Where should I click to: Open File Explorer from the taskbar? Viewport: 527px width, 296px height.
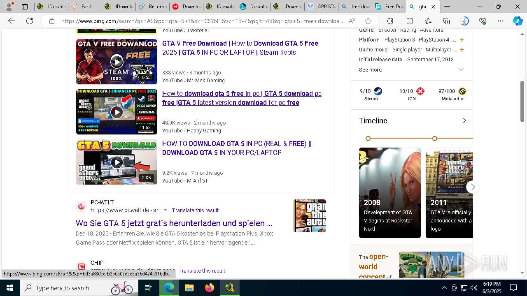[x=189, y=288]
